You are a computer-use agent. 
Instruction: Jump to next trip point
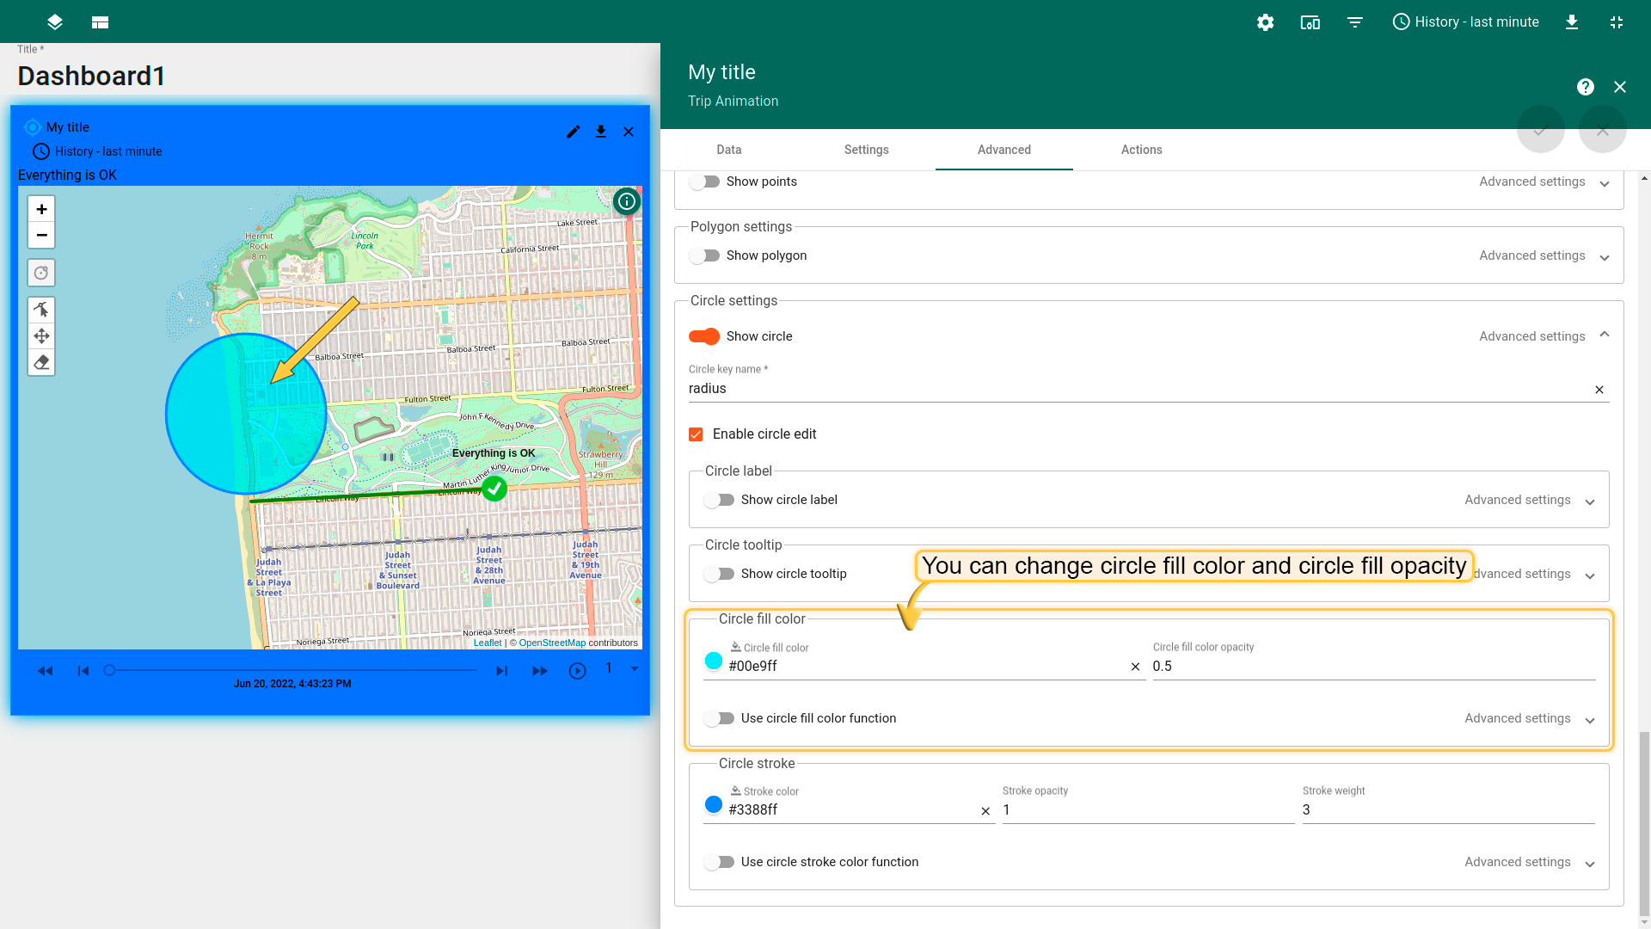coord(501,671)
